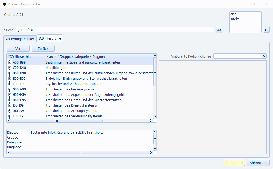Select 'infekt' in the search word list

(x=235, y=19)
